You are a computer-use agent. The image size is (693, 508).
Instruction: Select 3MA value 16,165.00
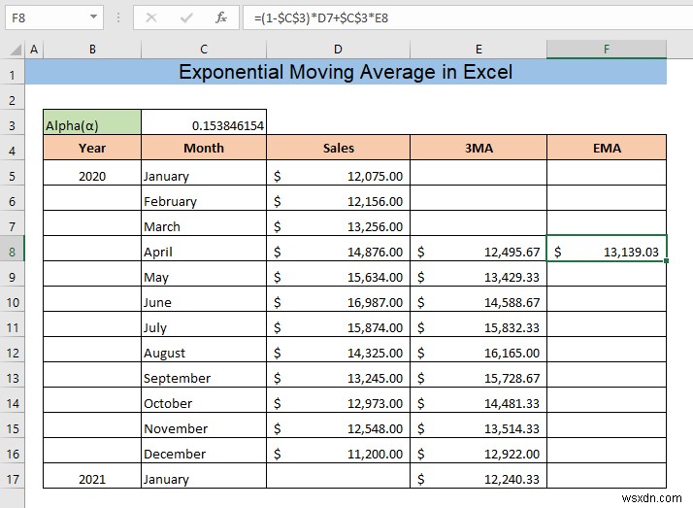click(x=478, y=350)
